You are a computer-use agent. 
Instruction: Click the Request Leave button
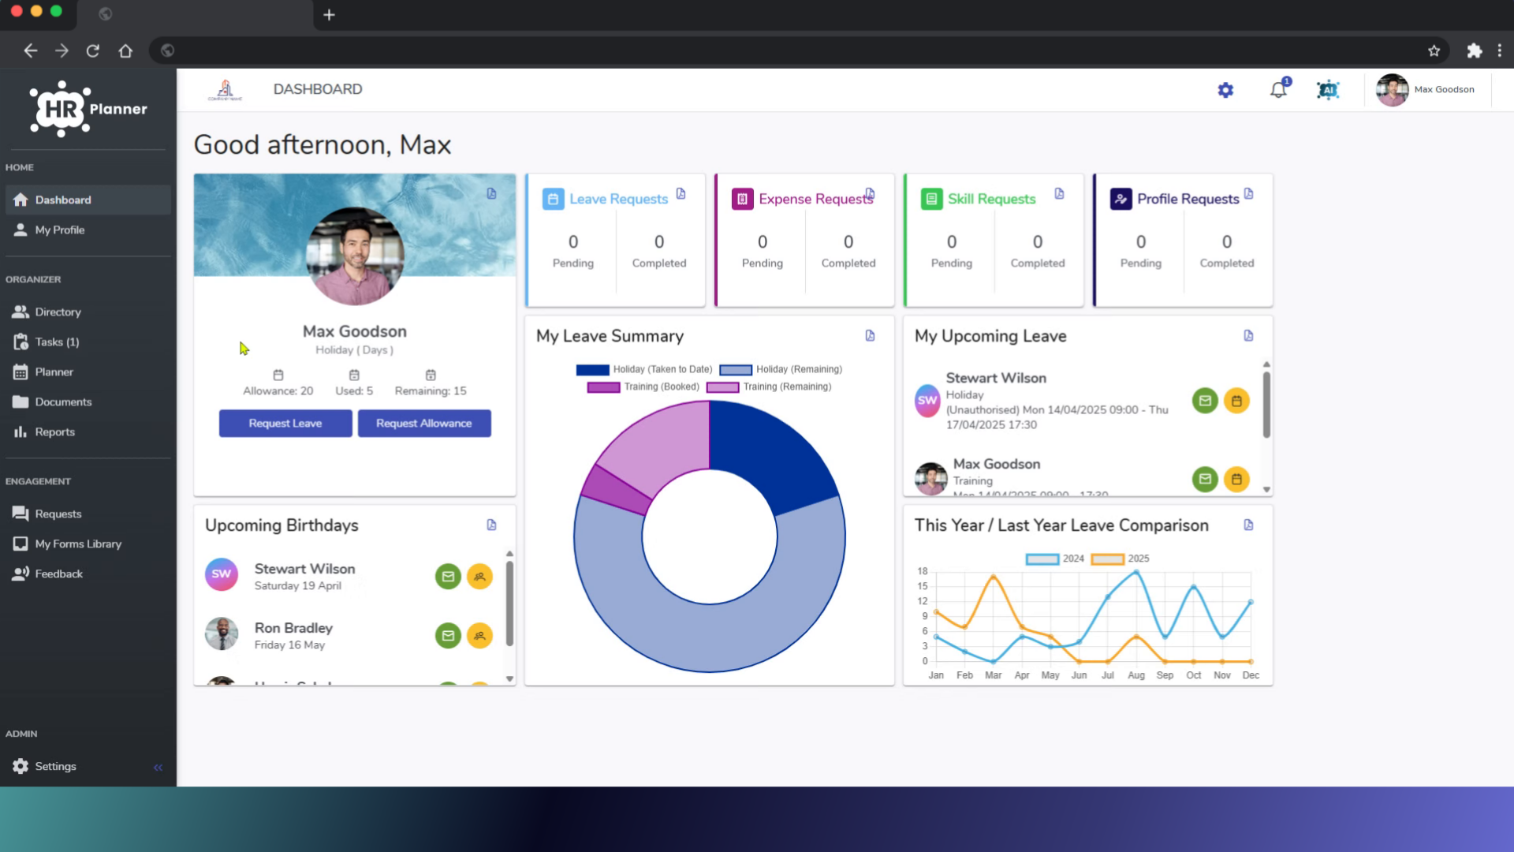[x=285, y=424]
